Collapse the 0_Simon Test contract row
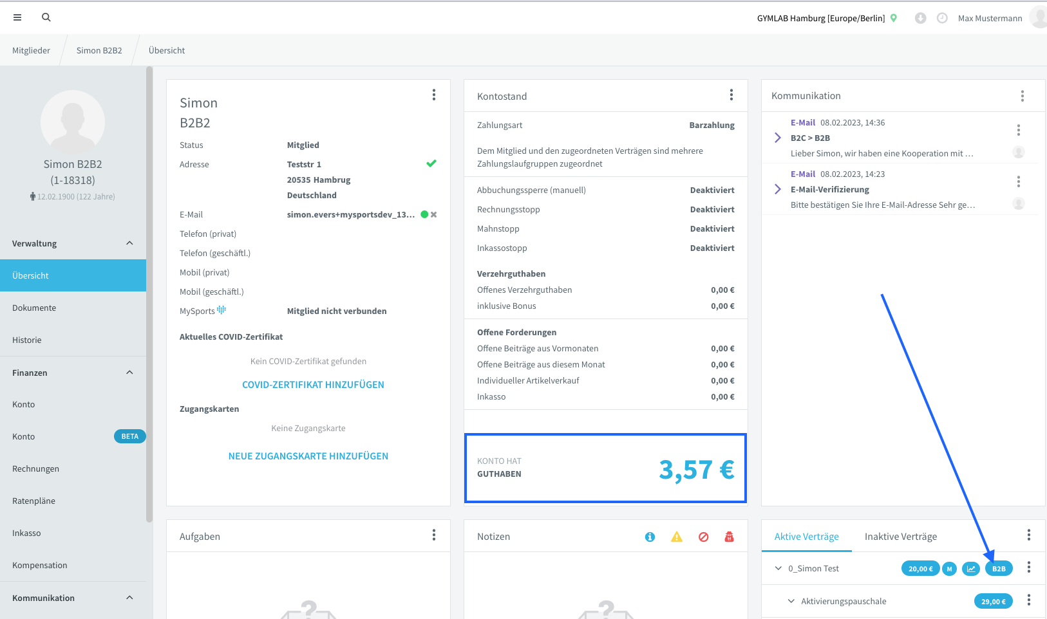 coord(778,568)
